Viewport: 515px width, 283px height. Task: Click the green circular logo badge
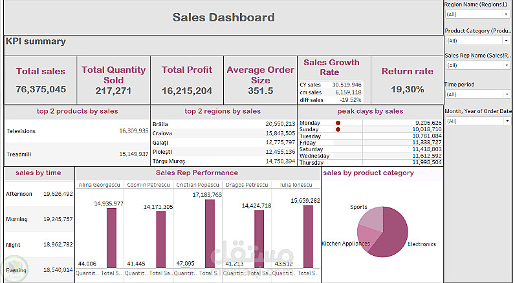[x=13, y=269]
